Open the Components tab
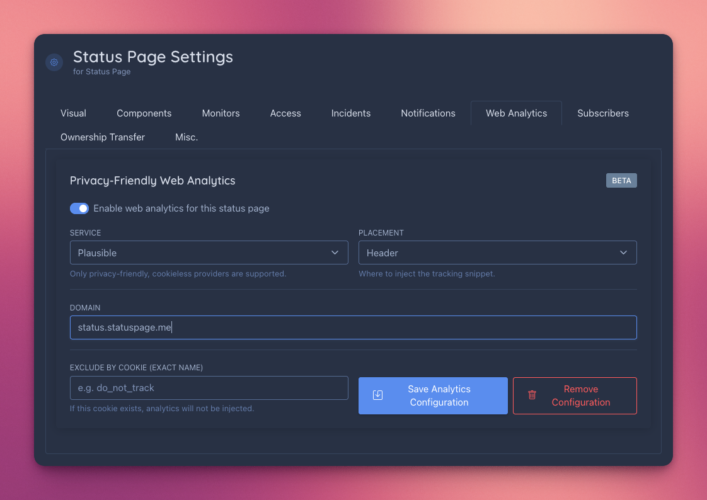707x500 pixels. point(144,113)
